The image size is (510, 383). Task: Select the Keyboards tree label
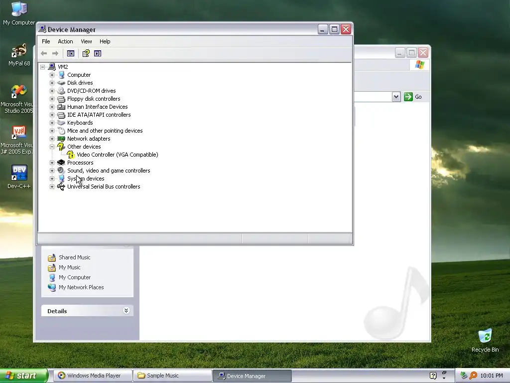(x=80, y=123)
